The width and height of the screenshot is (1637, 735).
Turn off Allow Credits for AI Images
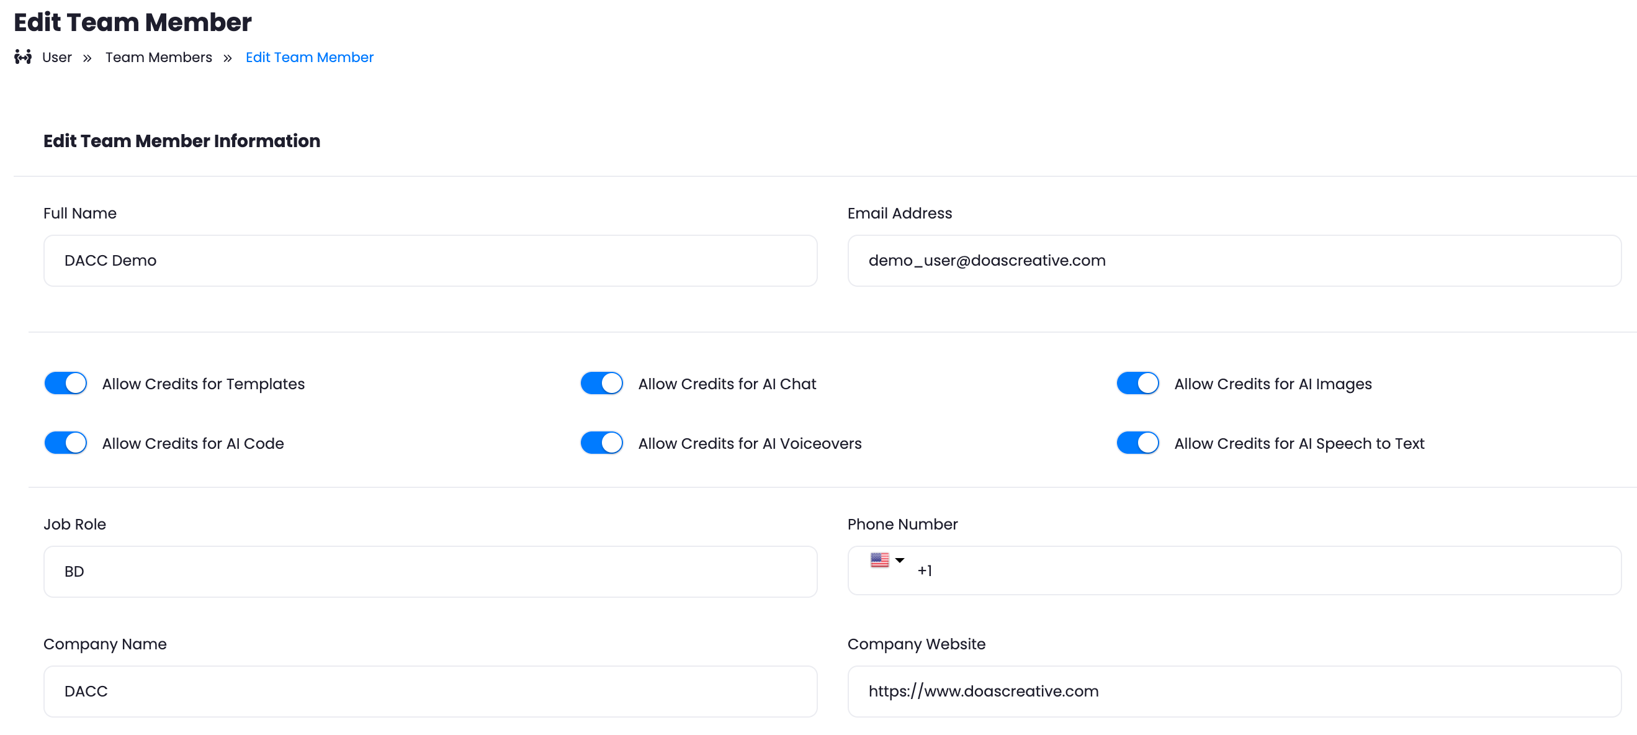click(x=1137, y=384)
